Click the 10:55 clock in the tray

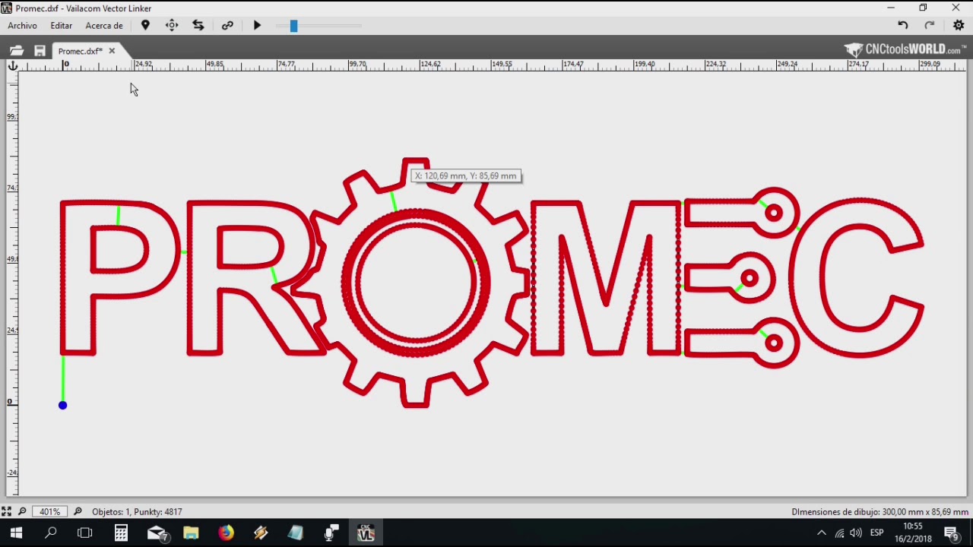913,526
